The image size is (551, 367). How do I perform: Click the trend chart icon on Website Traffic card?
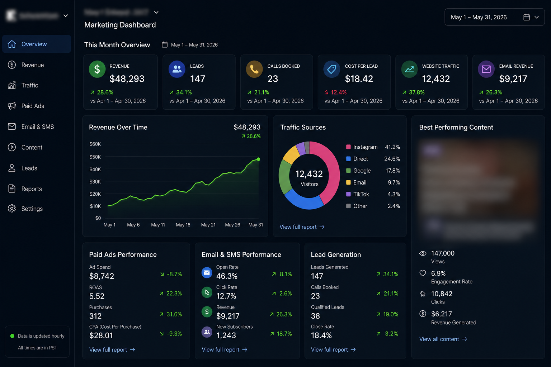coord(409,69)
